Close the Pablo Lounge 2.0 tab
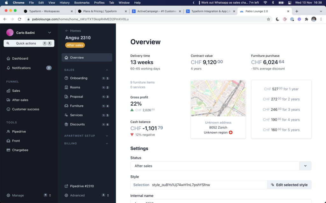Viewport: 326px width, 203px height. click(x=288, y=11)
